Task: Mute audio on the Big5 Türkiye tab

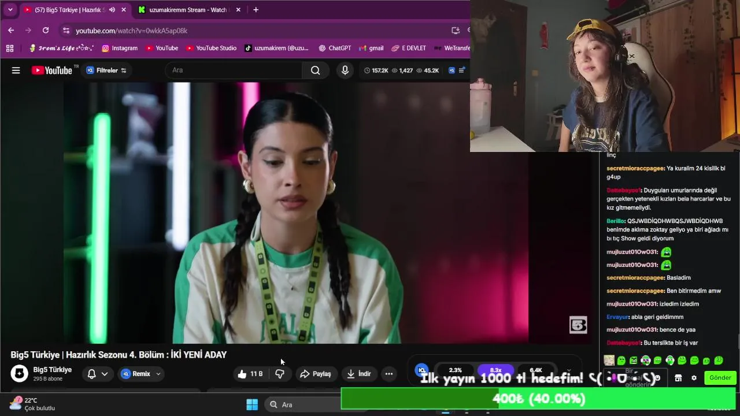Action: 112,10
